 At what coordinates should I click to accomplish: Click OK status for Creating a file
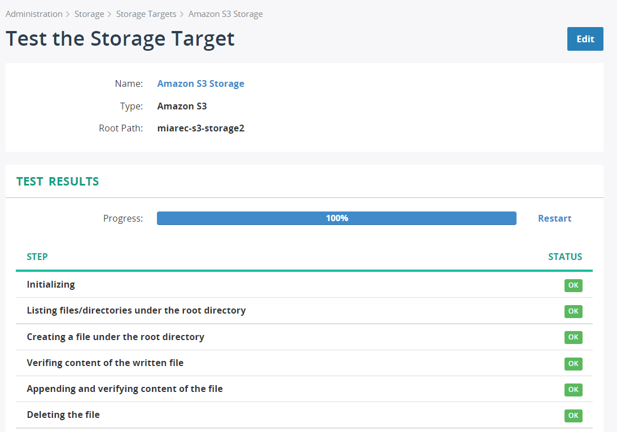(x=574, y=337)
